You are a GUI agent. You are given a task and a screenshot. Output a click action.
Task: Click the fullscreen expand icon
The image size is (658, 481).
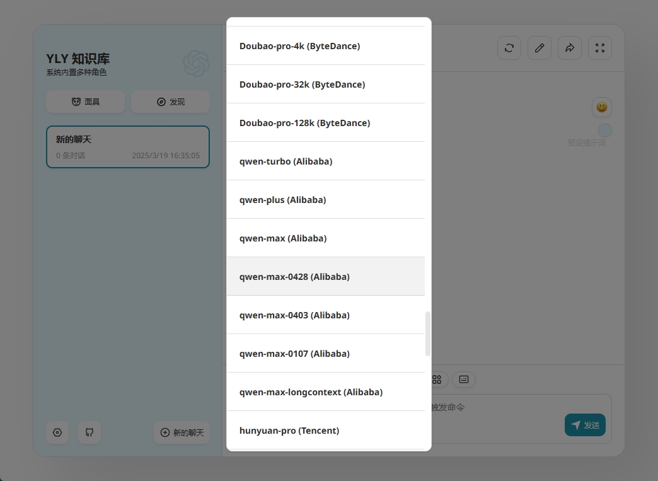(599, 48)
